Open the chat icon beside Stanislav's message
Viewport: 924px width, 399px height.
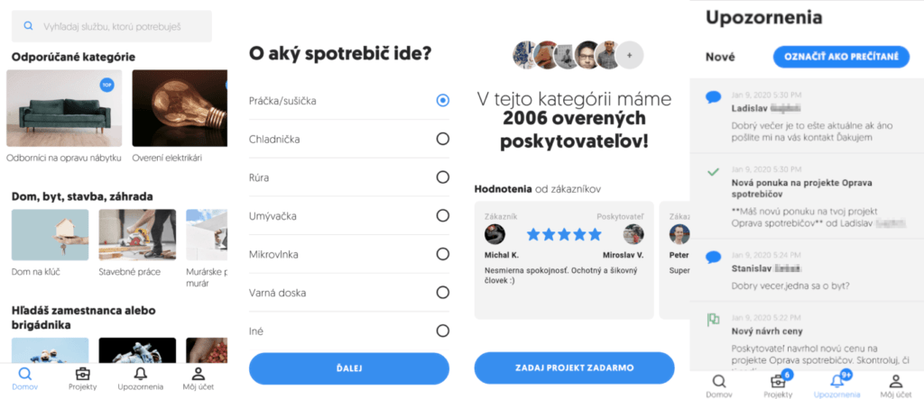[713, 258]
